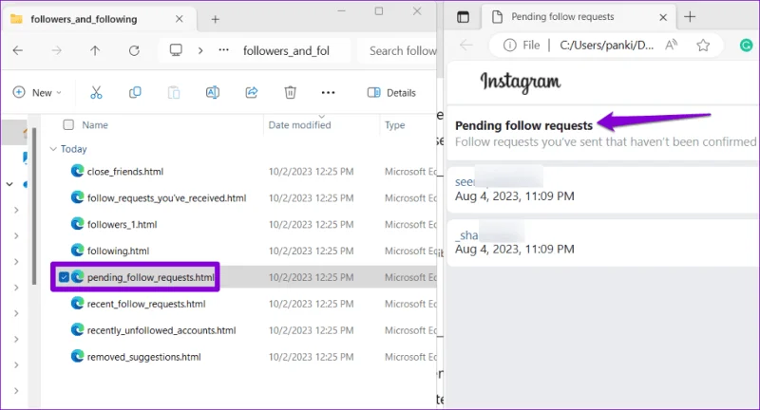Sort files by Date modified column
This screenshot has width=760, height=410.
[x=299, y=125]
